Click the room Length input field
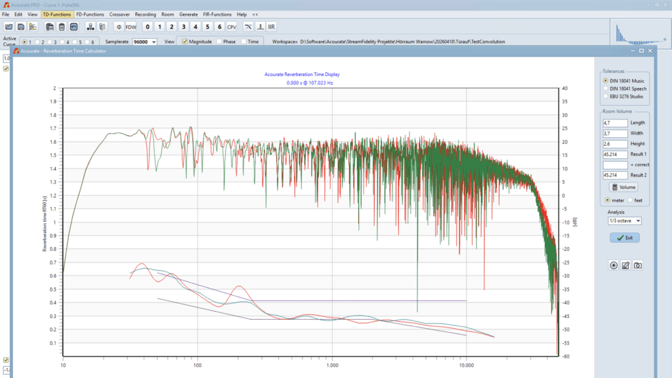The height and width of the screenshot is (378, 672). point(615,123)
